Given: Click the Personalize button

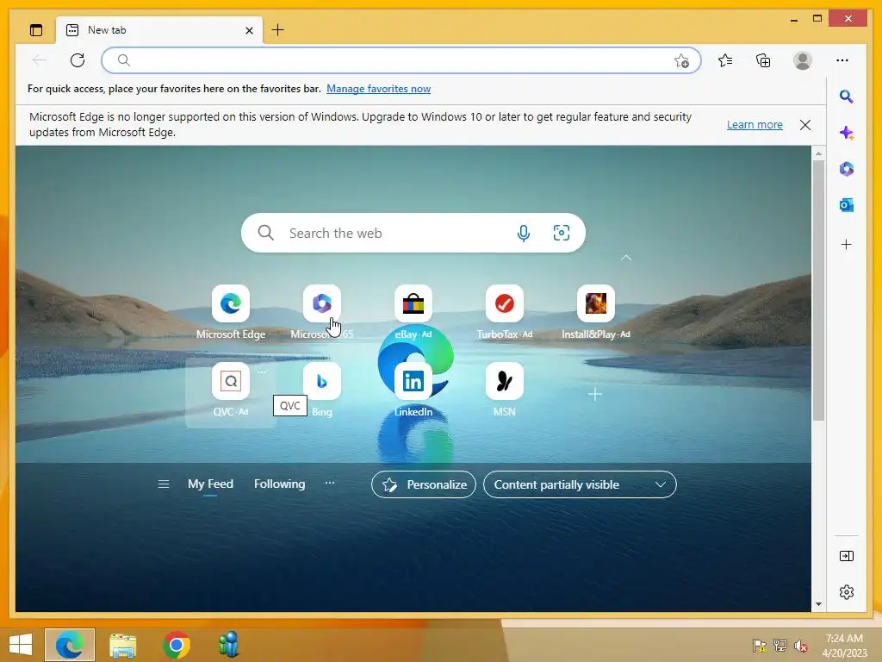Looking at the screenshot, I should 424,484.
